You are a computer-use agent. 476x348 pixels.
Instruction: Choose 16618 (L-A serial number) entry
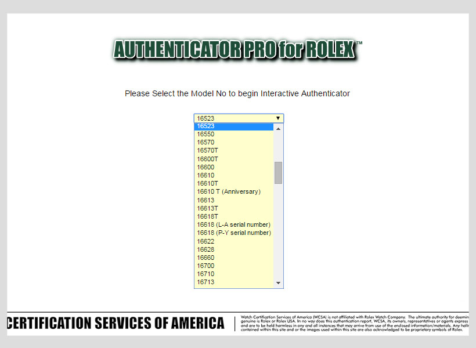point(234,225)
